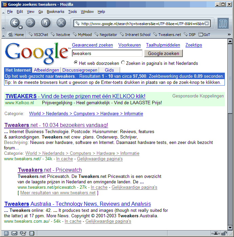
Task: Open Mail from the status bar envelope icon
Action: point(14,233)
